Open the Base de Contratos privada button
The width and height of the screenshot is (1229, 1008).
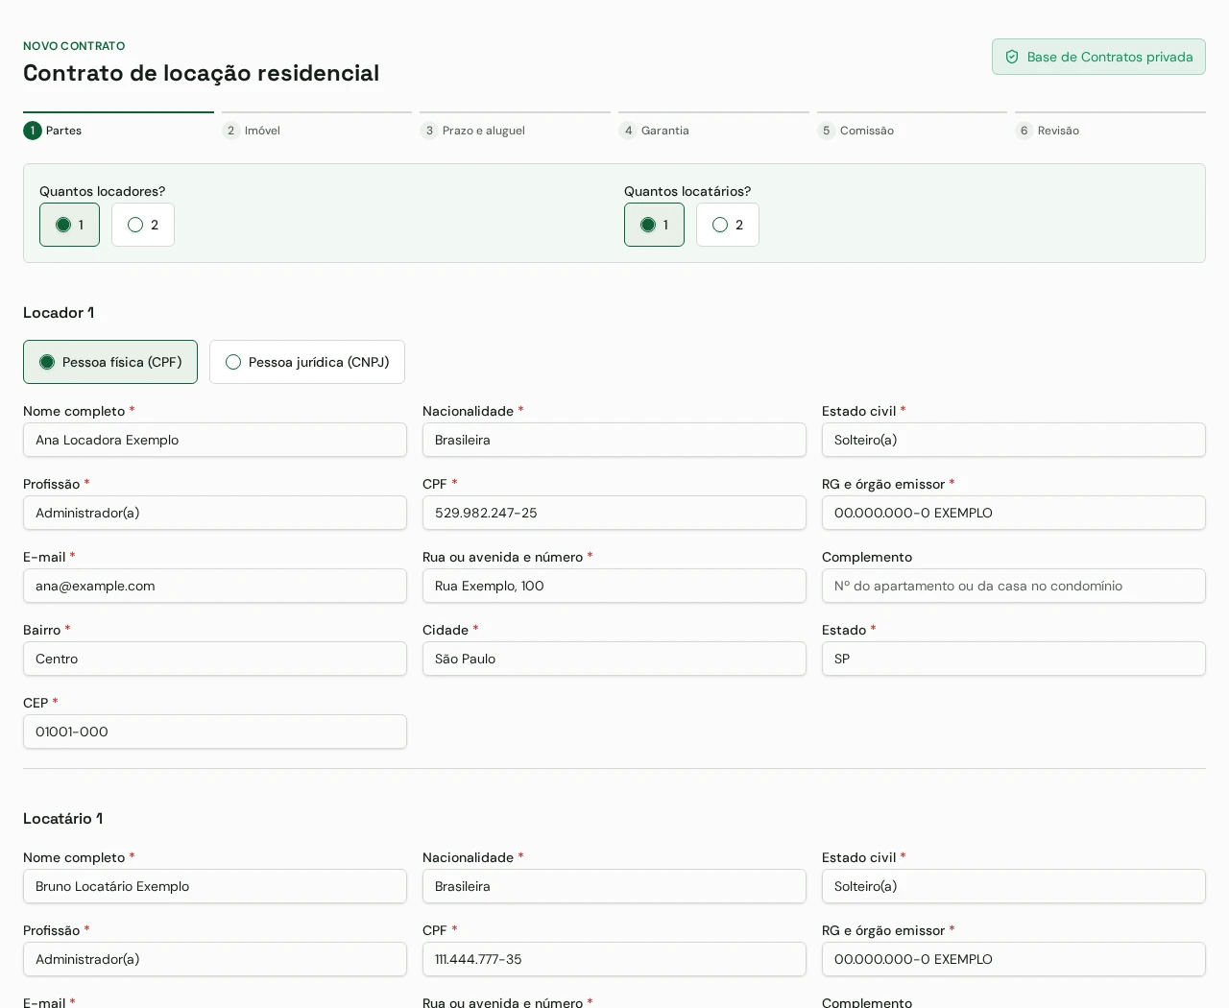(x=1098, y=57)
